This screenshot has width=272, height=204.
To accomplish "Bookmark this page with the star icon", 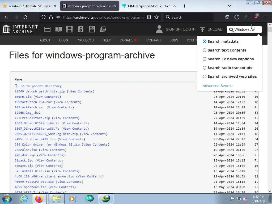I will (156, 17).
